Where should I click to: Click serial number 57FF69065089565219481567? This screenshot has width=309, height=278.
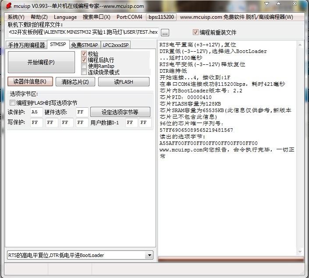point(196,130)
